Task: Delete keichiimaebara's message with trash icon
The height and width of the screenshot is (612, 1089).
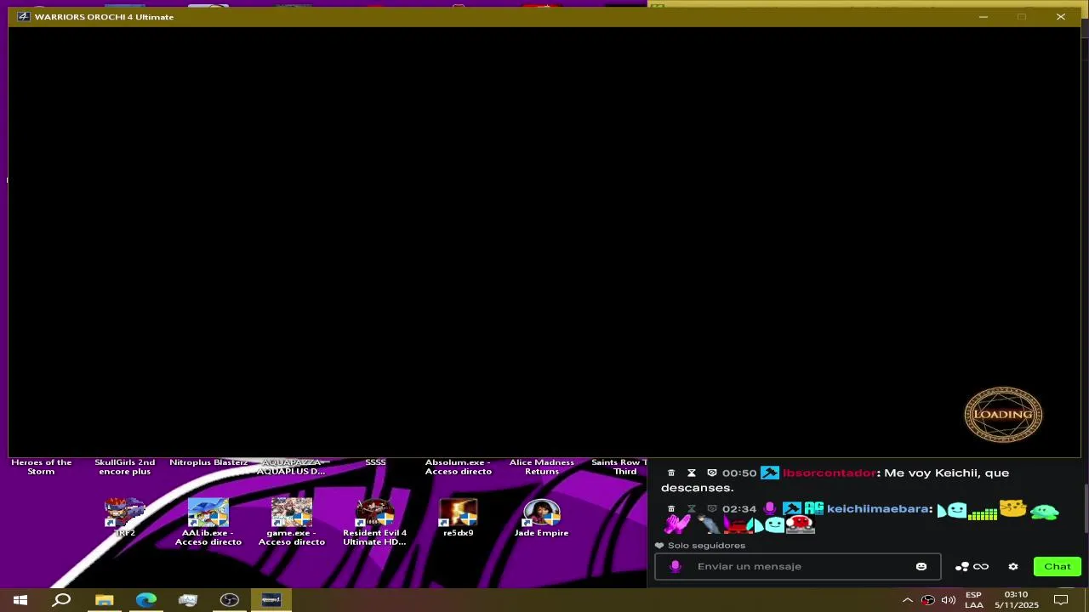Action: coord(671,508)
